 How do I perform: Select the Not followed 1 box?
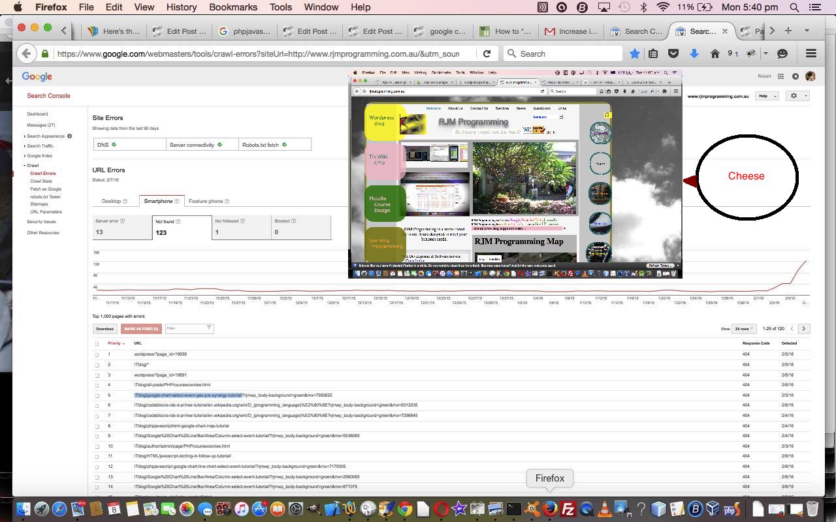(242, 227)
